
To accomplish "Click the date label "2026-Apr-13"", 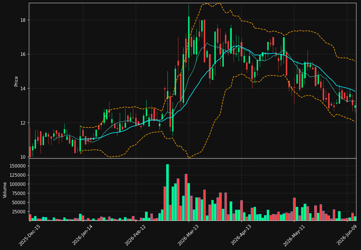I will click(x=242, y=235).
